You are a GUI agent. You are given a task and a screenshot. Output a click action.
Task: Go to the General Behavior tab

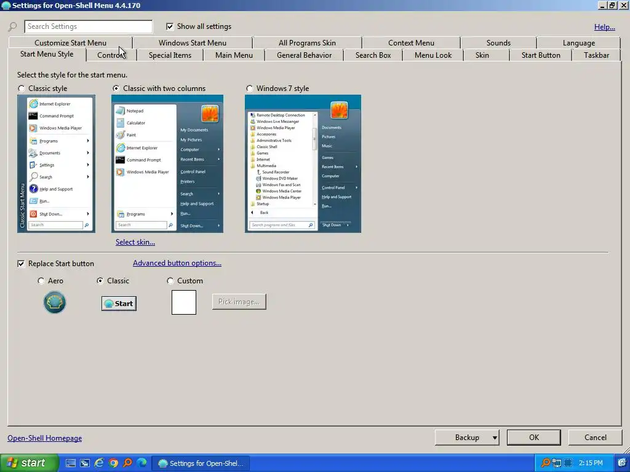tap(304, 55)
